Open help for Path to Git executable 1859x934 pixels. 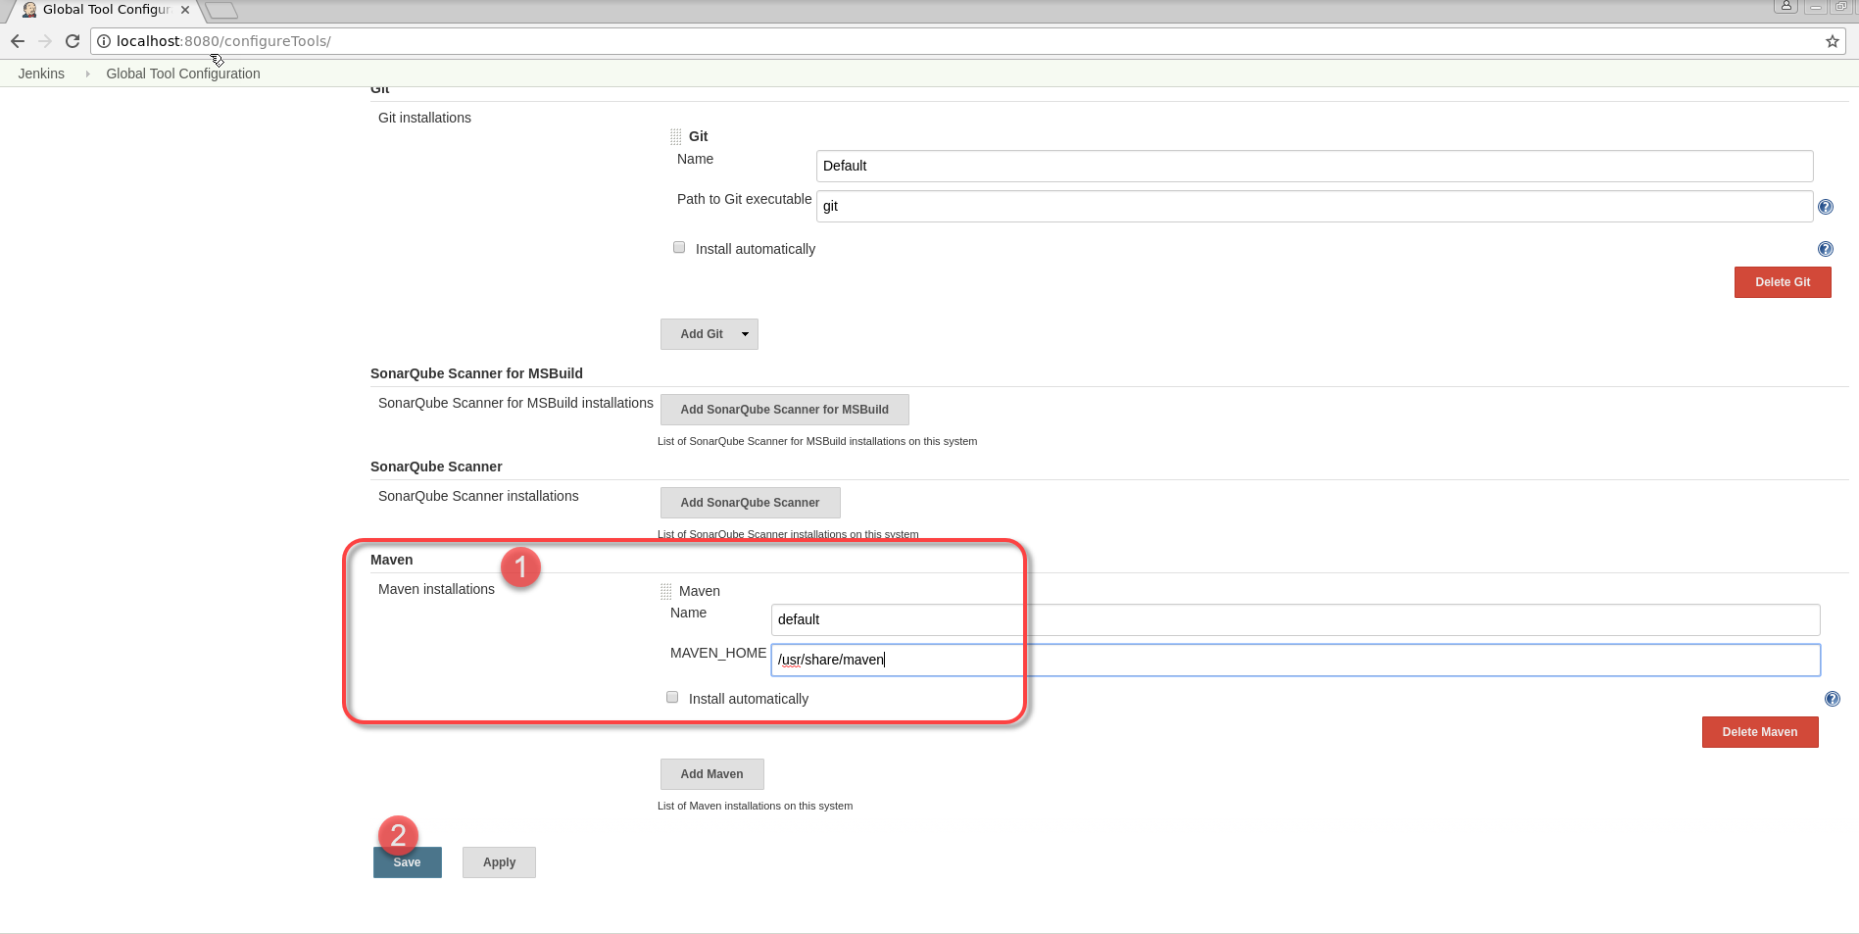click(x=1826, y=207)
